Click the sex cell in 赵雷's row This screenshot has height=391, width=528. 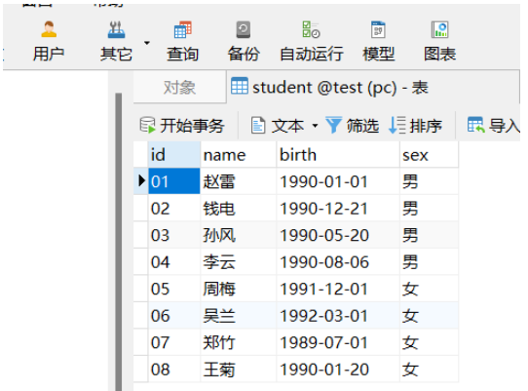429,181
